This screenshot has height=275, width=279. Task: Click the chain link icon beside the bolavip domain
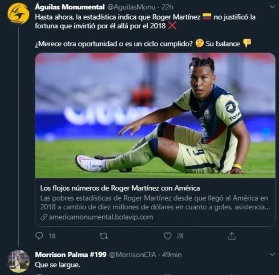pyautogui.click(x=44, y=217)
